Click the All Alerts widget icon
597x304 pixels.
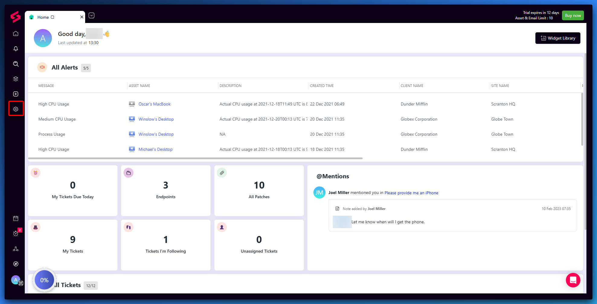click(x=42, y=67)
